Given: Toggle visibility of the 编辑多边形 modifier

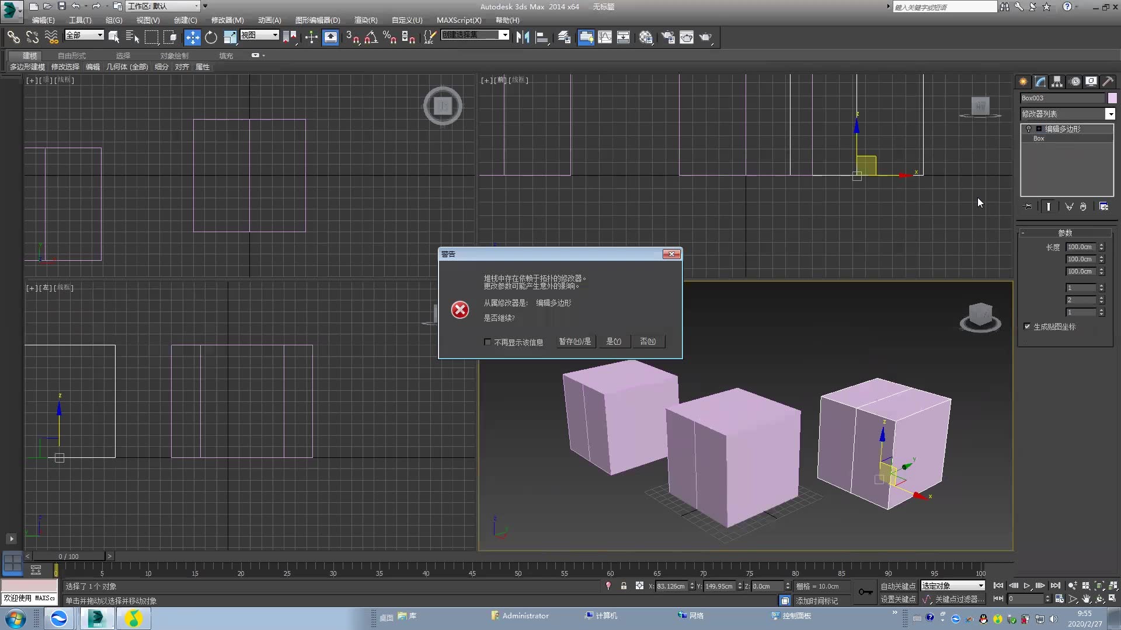Looking at the screenshot, I should (x=1029, y=128).
